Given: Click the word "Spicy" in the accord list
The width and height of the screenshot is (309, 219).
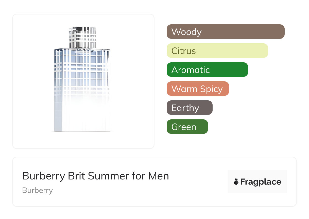Looking at the screenshot, I should click(211, 89).
